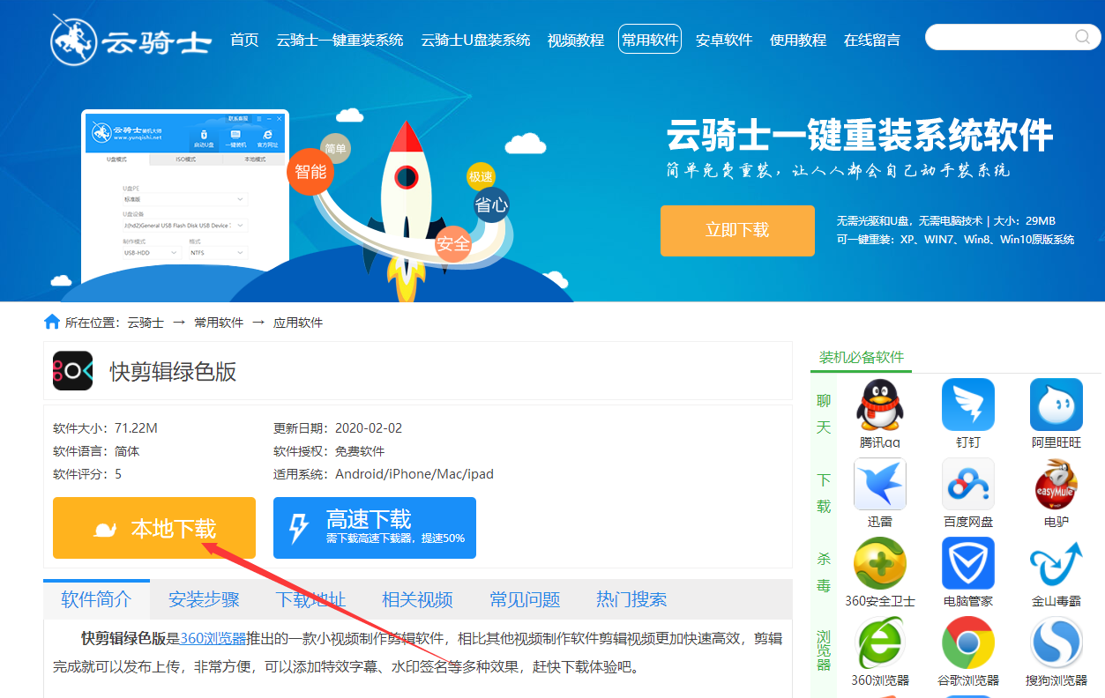Click the 软件语言：简体 text

point(96,451)
